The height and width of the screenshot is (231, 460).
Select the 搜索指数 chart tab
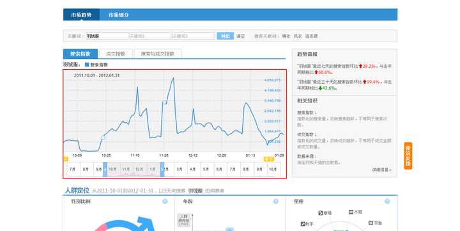80,54
